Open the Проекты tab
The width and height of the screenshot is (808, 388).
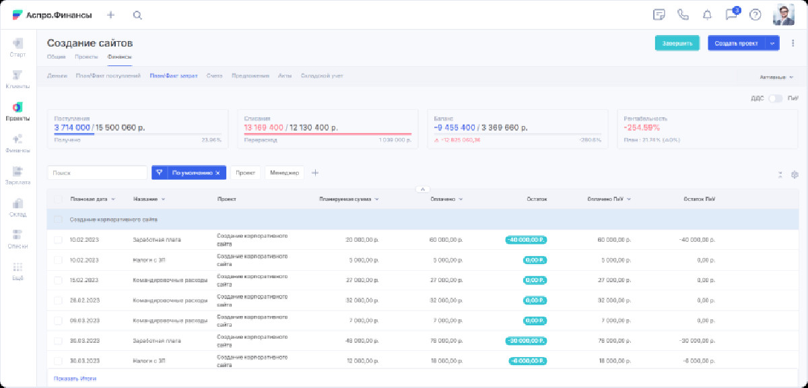86,57
